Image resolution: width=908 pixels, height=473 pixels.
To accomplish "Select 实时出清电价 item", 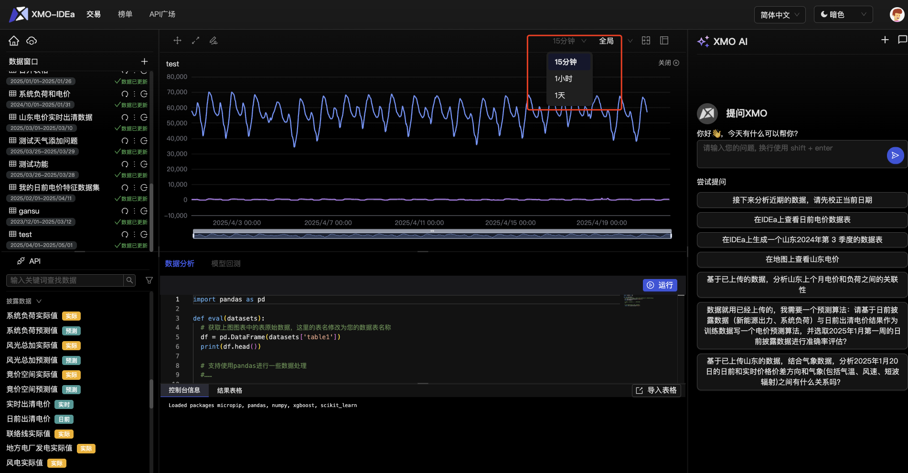I will (28, 404).
